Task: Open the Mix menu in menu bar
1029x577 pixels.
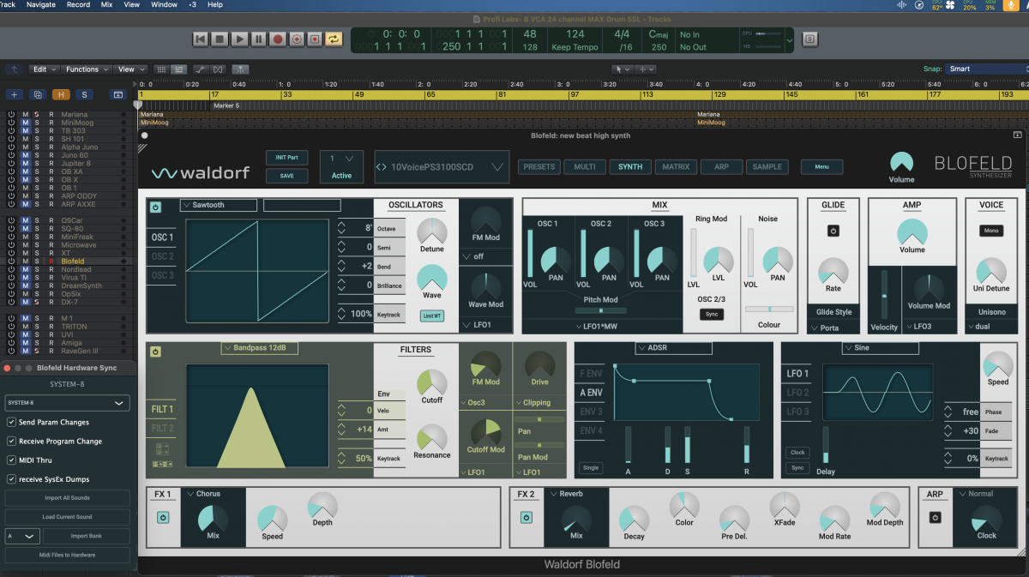Action: (106, 4)
